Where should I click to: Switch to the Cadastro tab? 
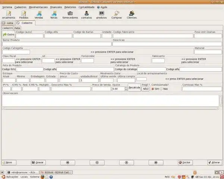pos(25,23)
